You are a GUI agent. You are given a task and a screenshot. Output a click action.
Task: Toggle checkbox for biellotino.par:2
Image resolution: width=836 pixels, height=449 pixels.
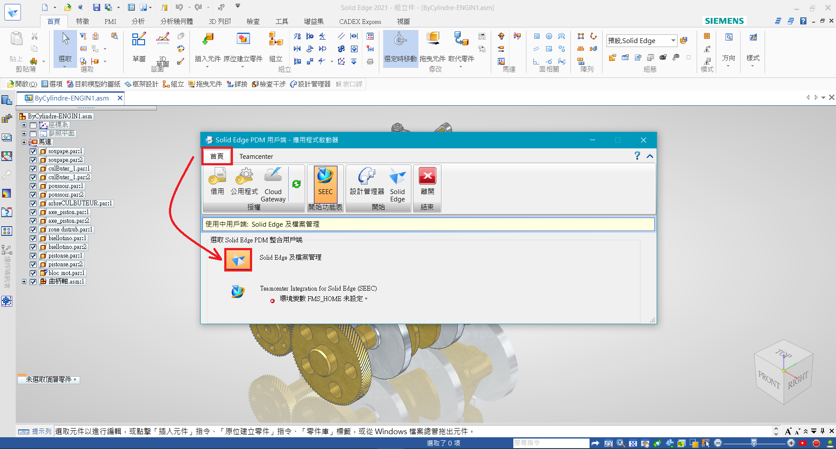(33, 247)
